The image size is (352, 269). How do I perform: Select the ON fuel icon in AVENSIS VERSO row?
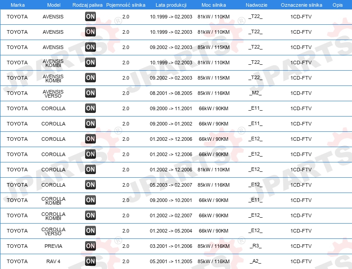click(90, 93)
